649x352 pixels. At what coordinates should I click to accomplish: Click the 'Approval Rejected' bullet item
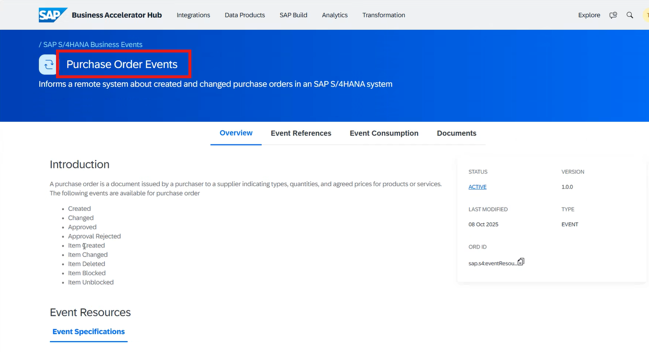click(x=95, y=237)
